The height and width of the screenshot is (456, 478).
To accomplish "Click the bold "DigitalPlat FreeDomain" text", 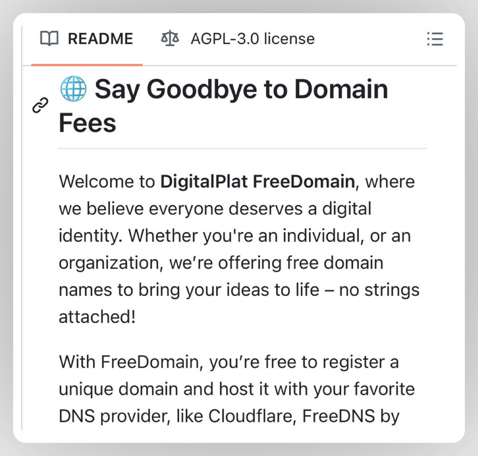I will coord(257,182).
